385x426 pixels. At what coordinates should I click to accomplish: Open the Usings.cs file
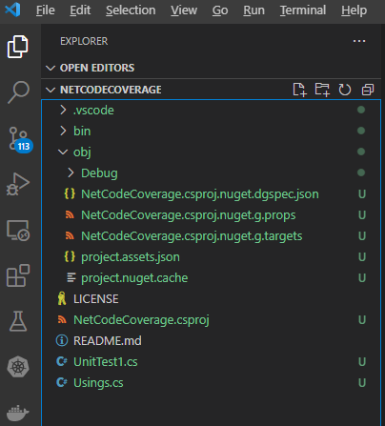click(211, 382)
